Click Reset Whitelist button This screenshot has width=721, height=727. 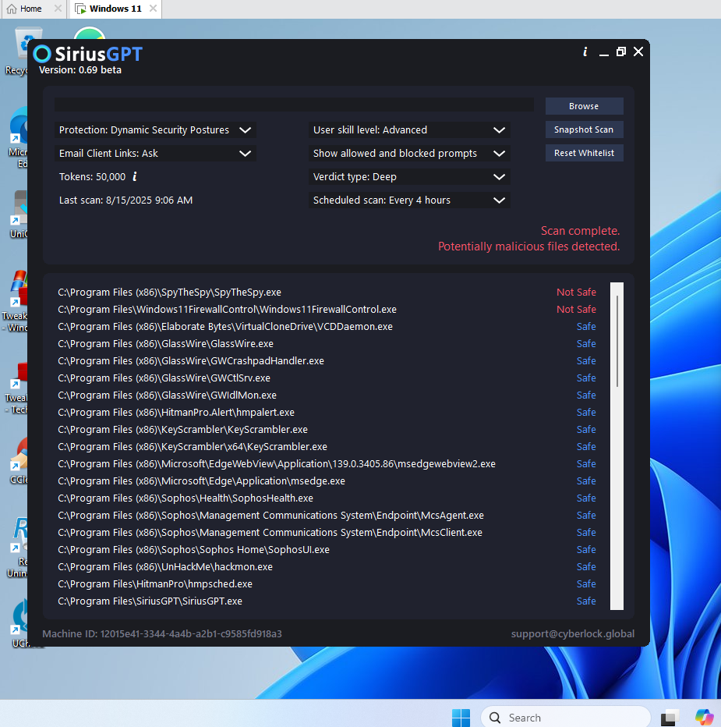click(584, 153)
